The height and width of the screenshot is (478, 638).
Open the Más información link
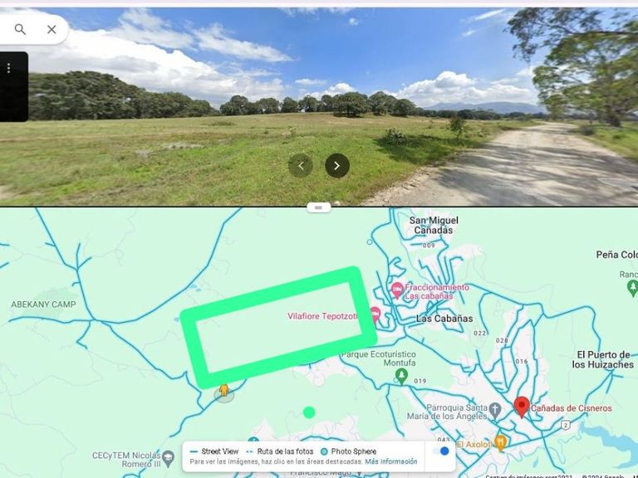click(x=390, y=461)
